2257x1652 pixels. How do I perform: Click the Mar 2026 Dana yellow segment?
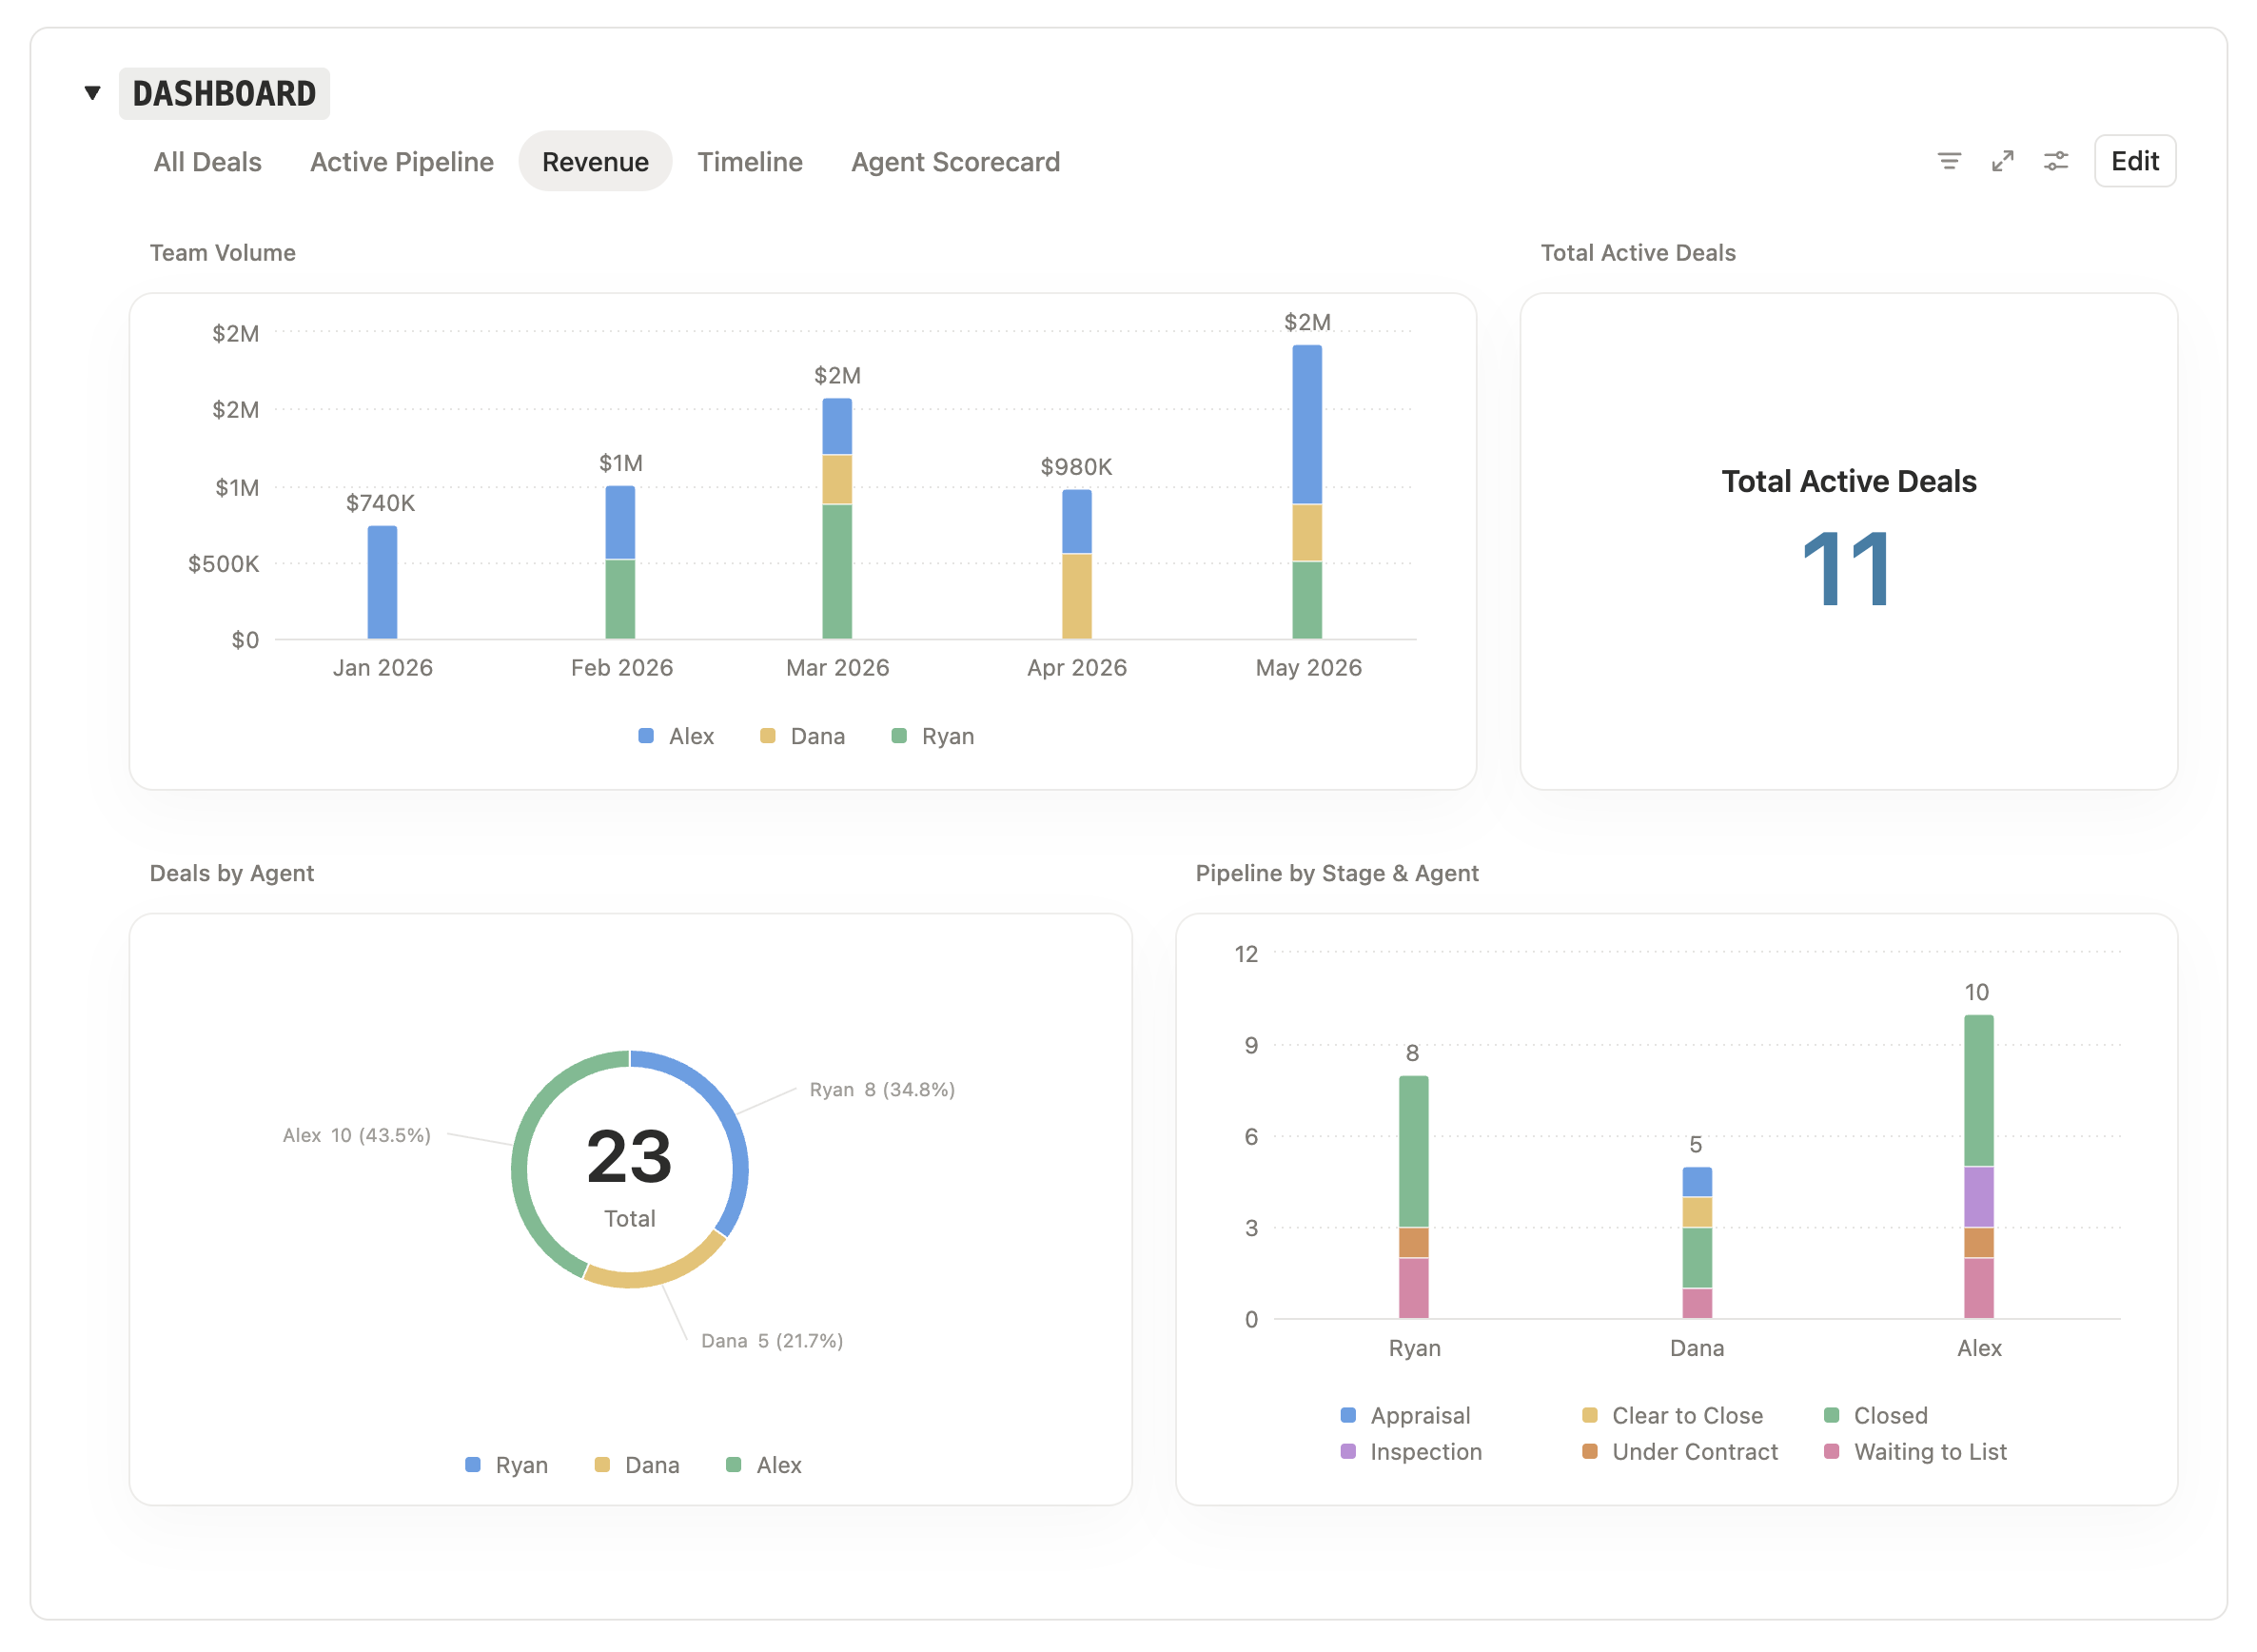[837, 480]
